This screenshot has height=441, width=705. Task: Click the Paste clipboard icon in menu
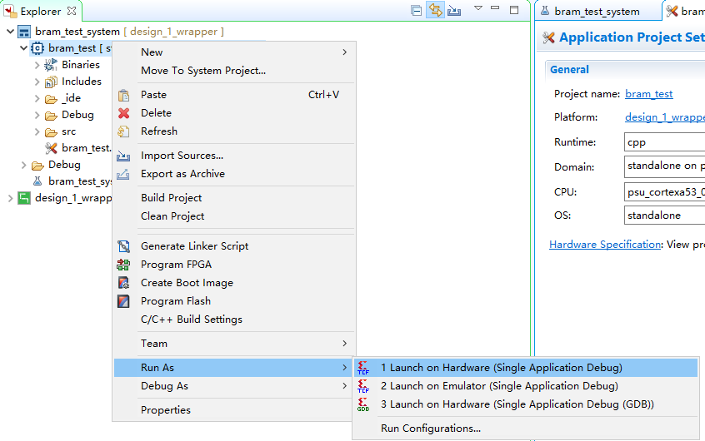click(123, 95)
